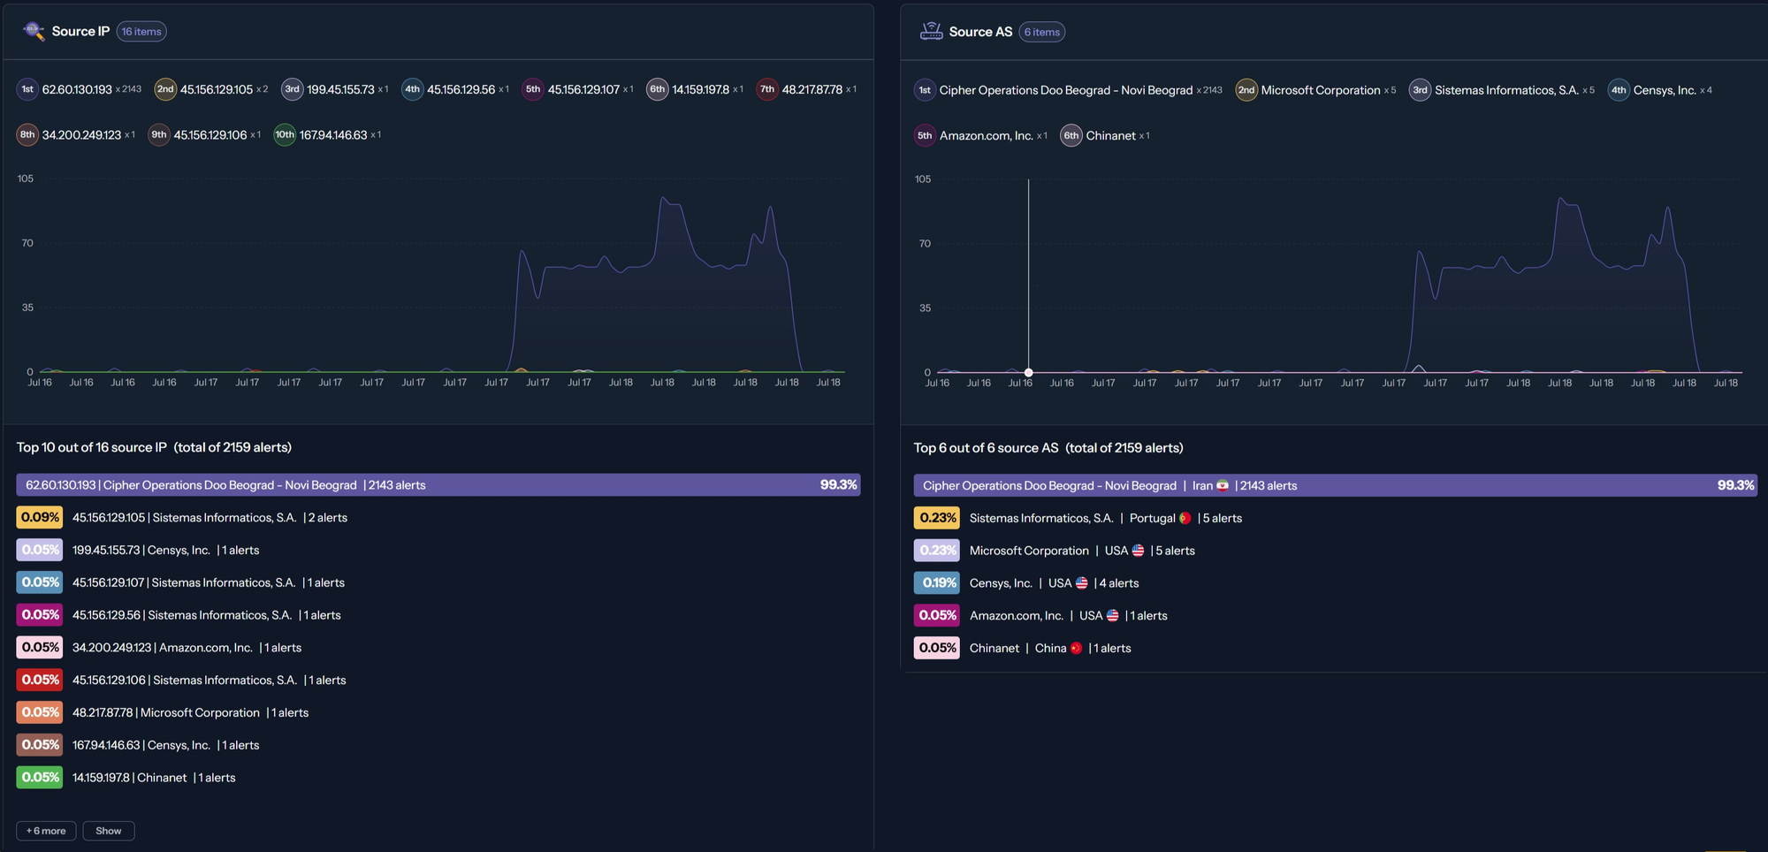Click row 34.200.249.123 | Amazon.com, Inc.

(187, 648)
